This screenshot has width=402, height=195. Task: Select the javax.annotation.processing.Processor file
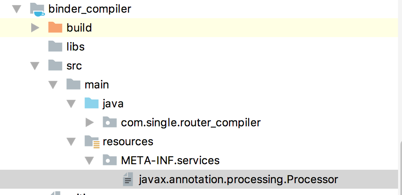click(238, 180)
